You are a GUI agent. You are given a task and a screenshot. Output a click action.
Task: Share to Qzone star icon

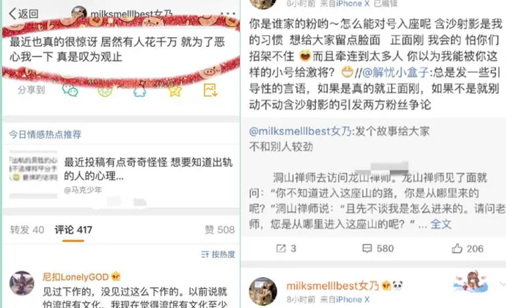[x=175, y=91]
